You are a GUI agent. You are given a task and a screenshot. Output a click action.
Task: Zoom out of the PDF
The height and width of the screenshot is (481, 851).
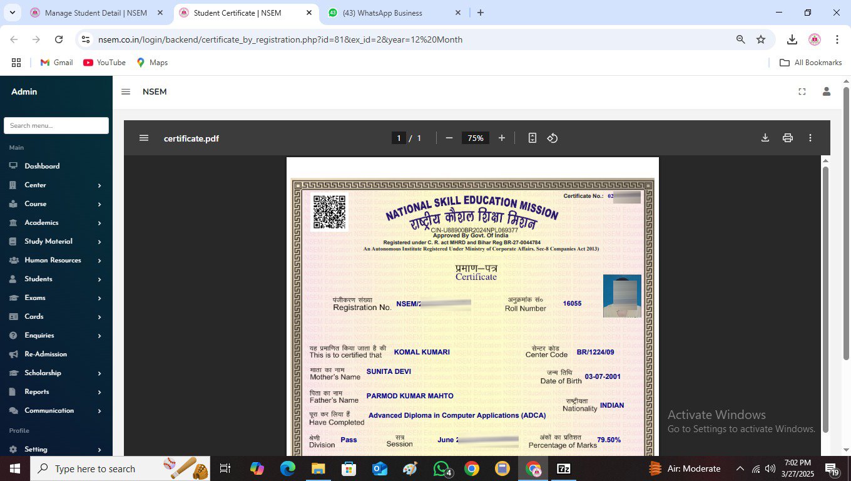449,138
